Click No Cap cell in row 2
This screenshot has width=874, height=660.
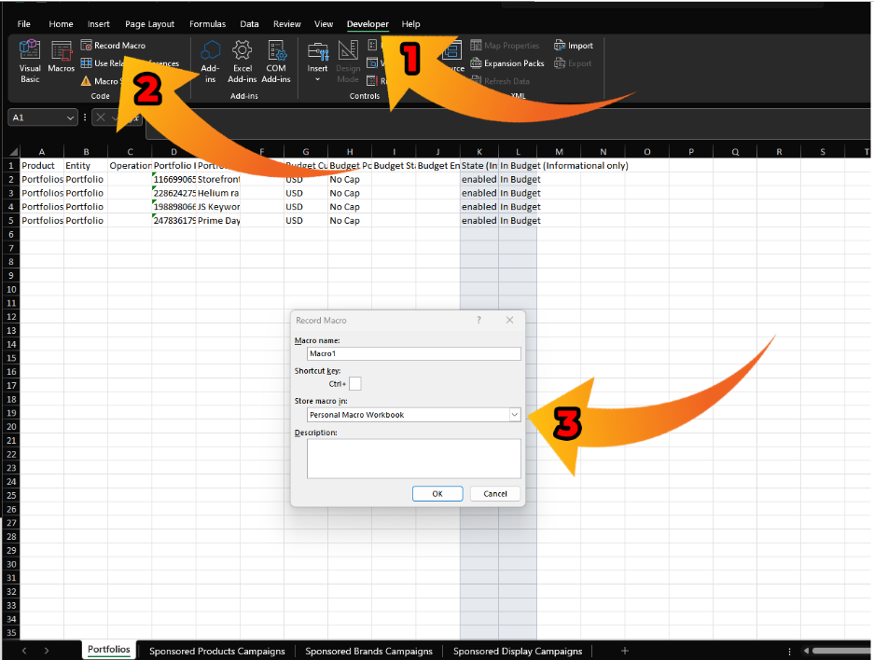click(x=350, y=179)
